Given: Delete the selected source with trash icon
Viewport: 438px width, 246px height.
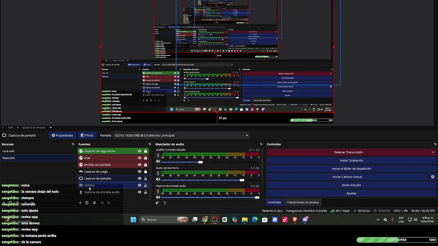Looking at the screenshot, I should [87, 203].
